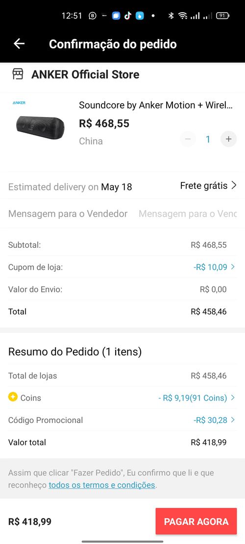The width and height of the screenshot is (245, 544).
Task: Increase quantity with the plus button
Action: point(228,139)
